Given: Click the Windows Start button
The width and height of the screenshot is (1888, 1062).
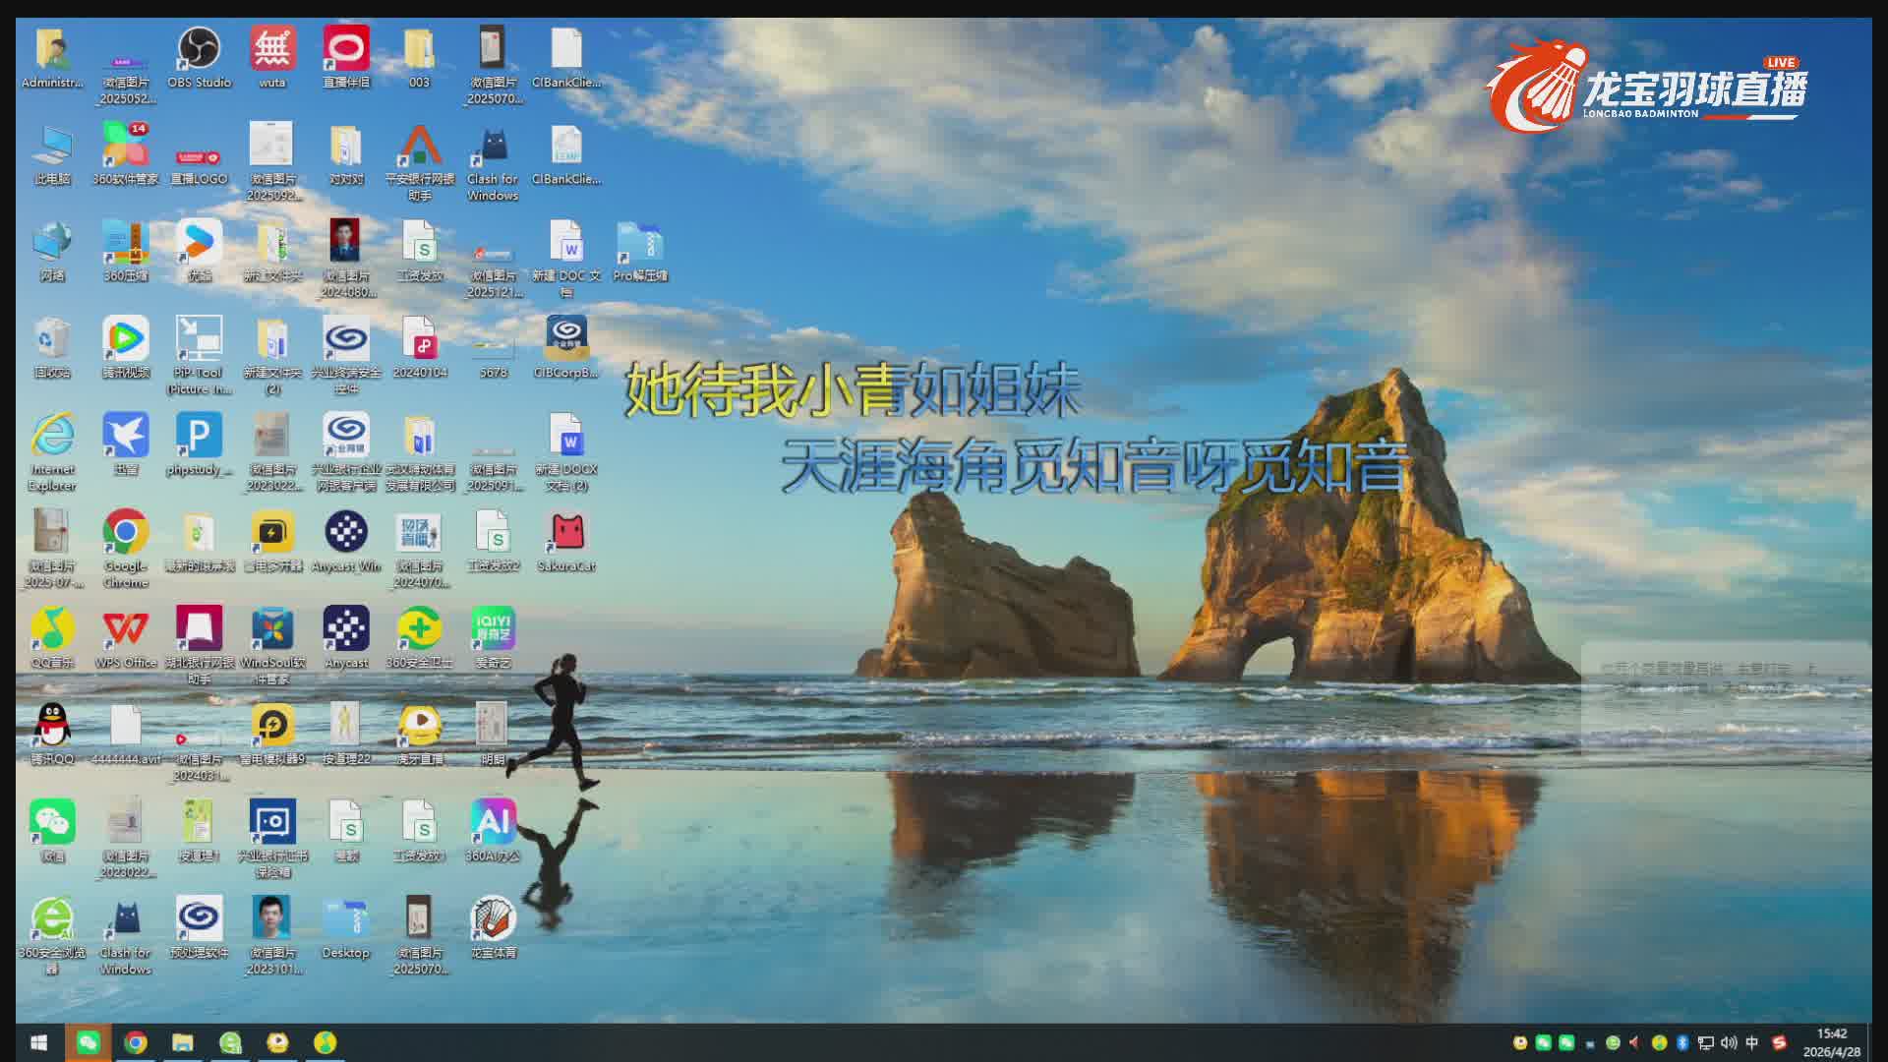Looking at the screenshot, I should click(x=39, y=1042).
